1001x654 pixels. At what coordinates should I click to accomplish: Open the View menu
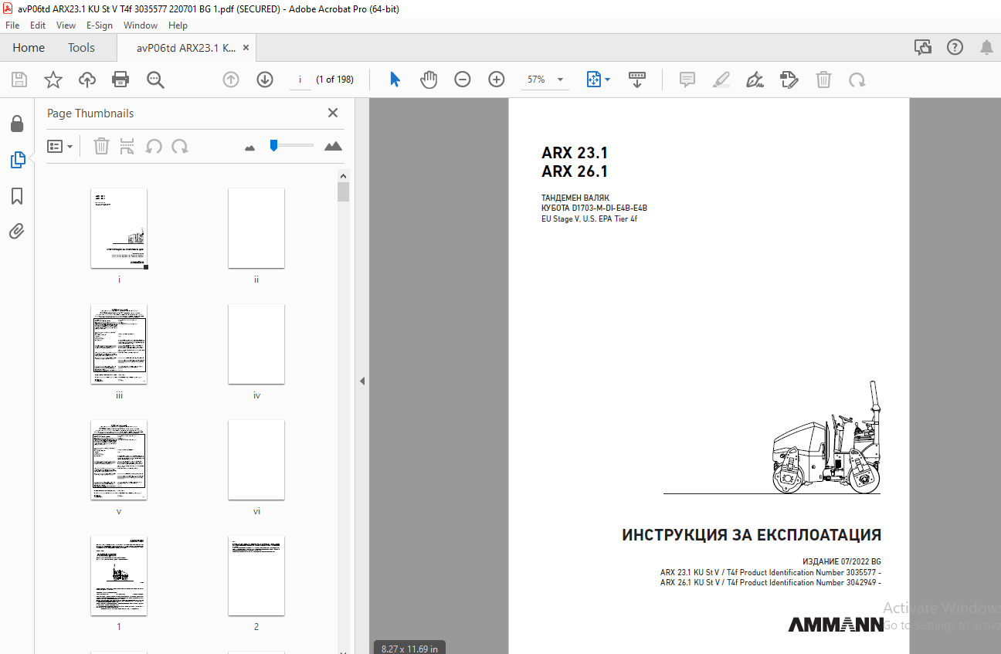(66, 25)
